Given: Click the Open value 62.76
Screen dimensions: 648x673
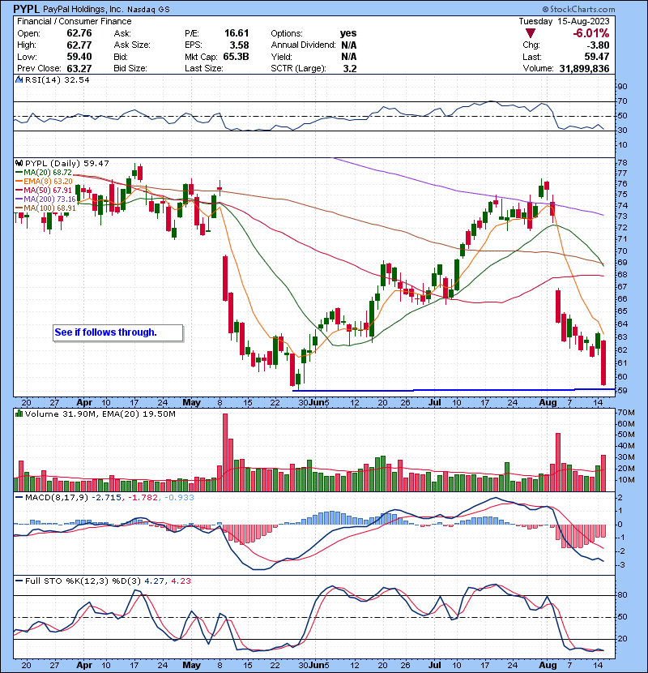Looking at the screenshot, I should pos(79,33).
